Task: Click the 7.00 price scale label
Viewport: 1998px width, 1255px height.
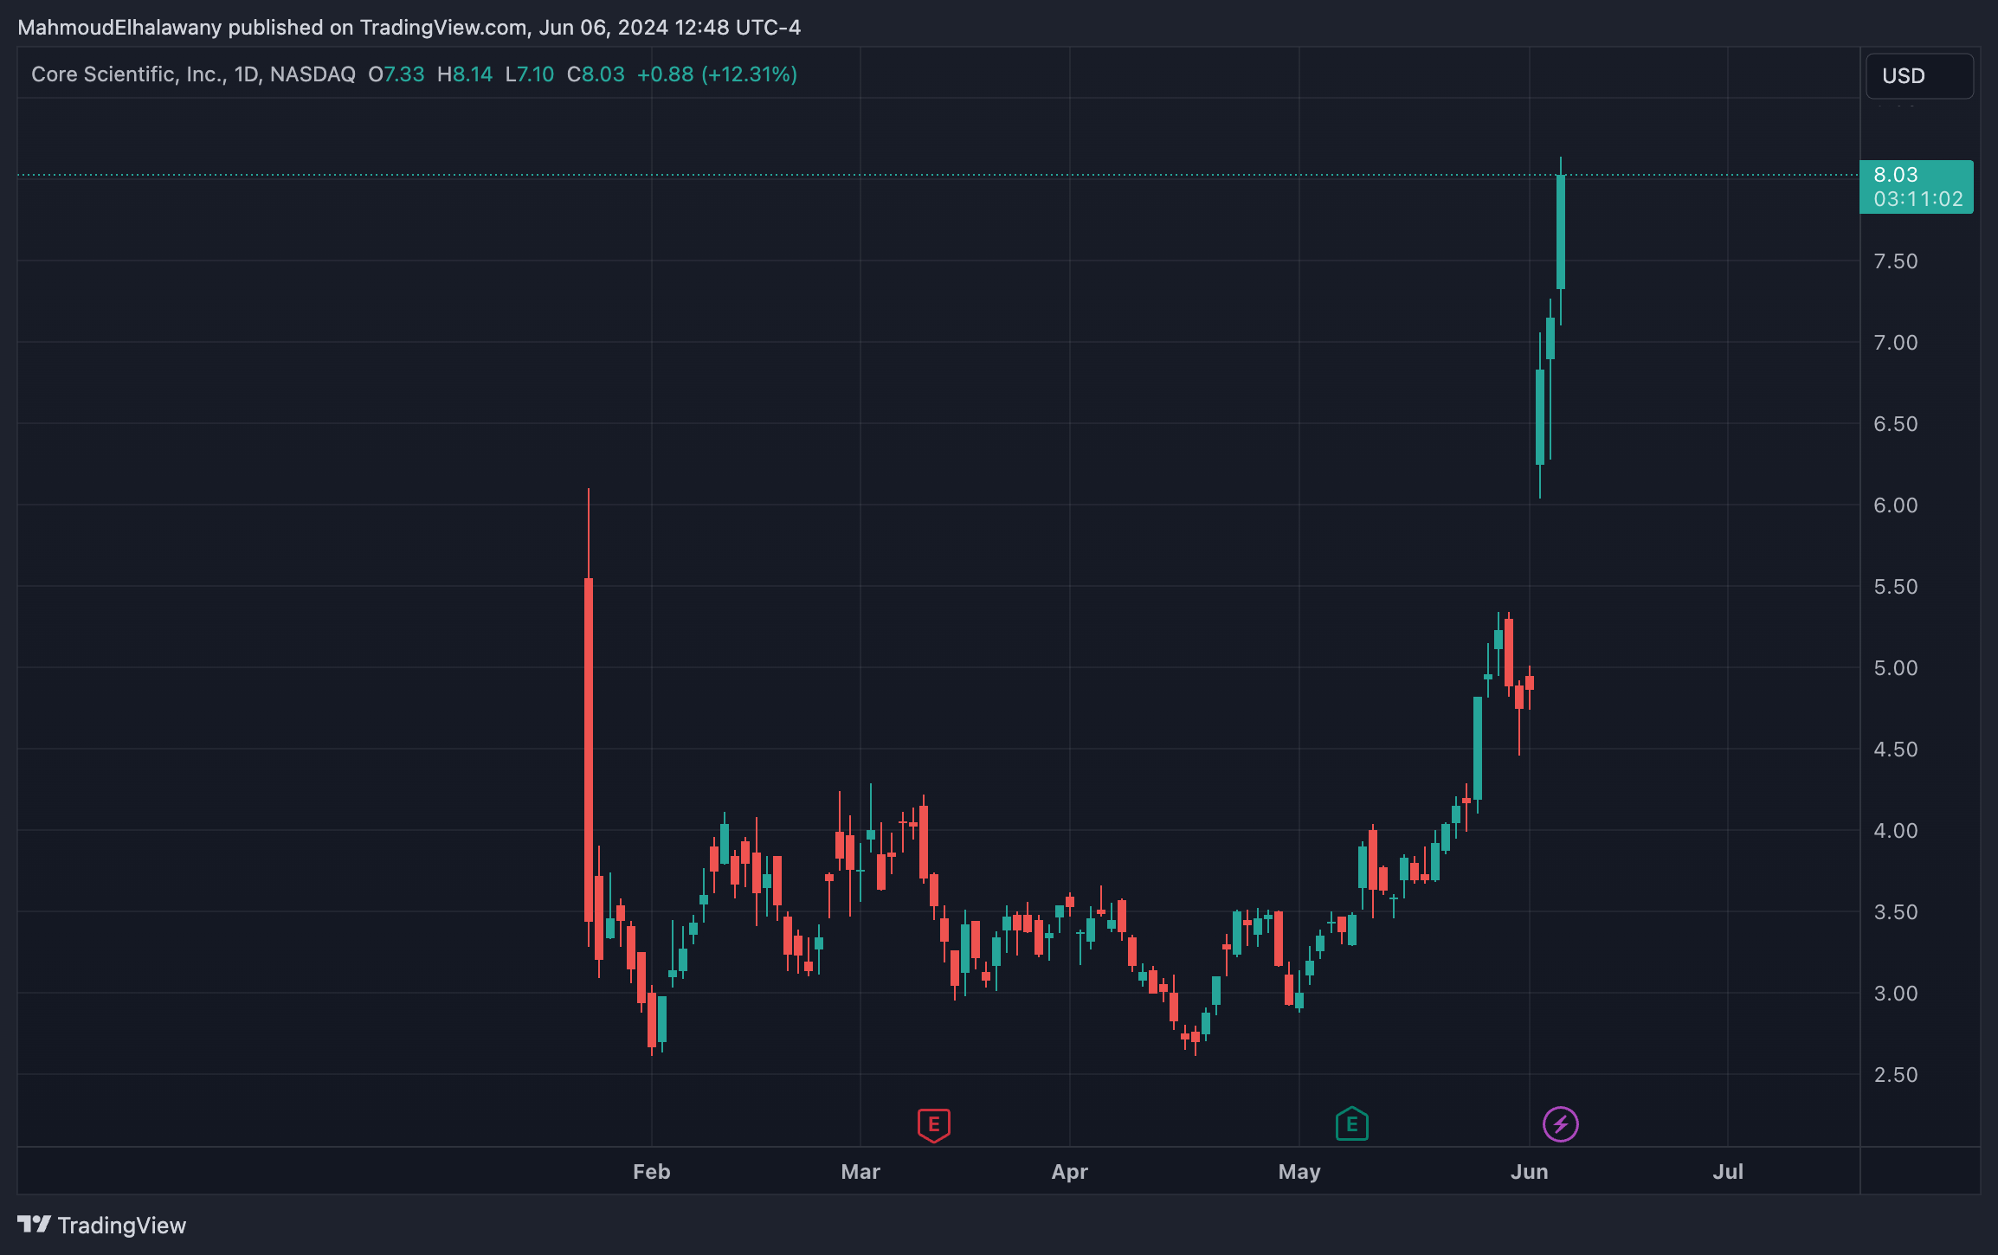Action: pos(1895,343)
